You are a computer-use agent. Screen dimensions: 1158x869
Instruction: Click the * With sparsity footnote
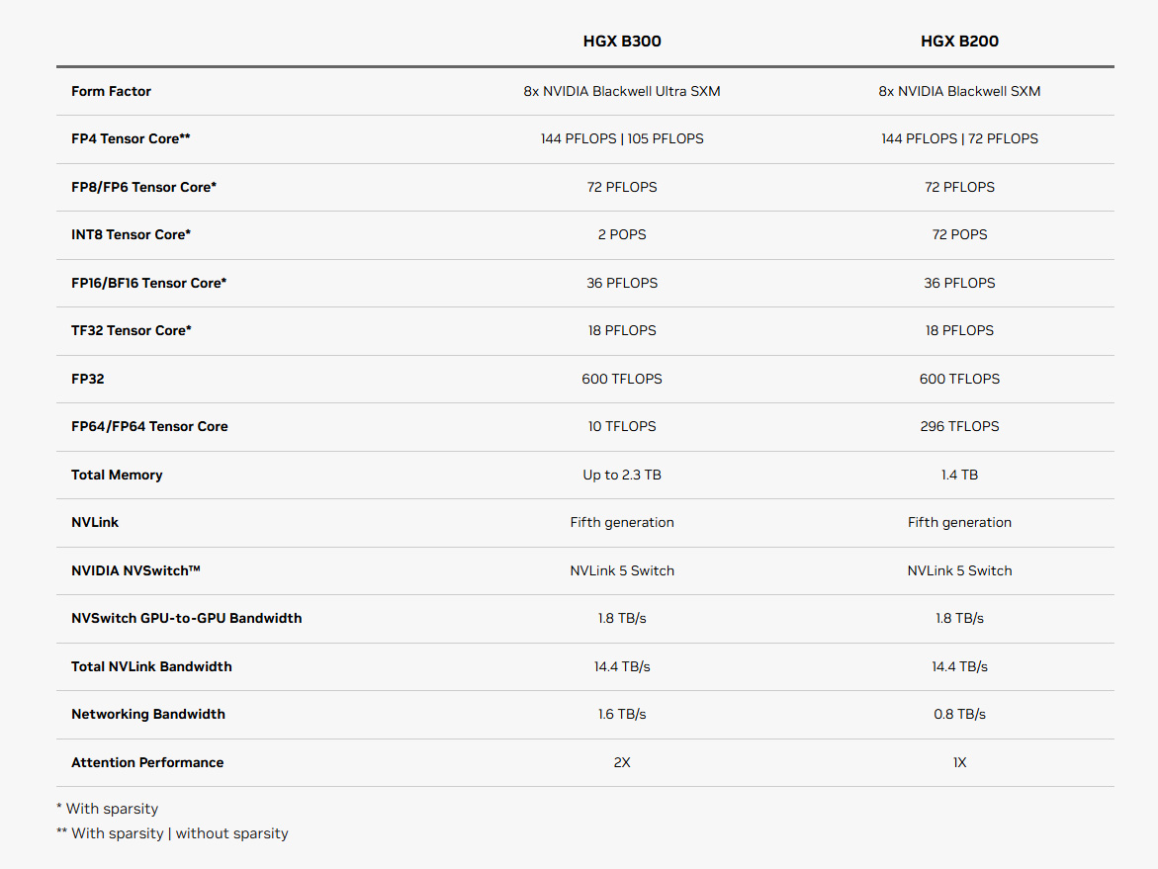coord(107,810)
